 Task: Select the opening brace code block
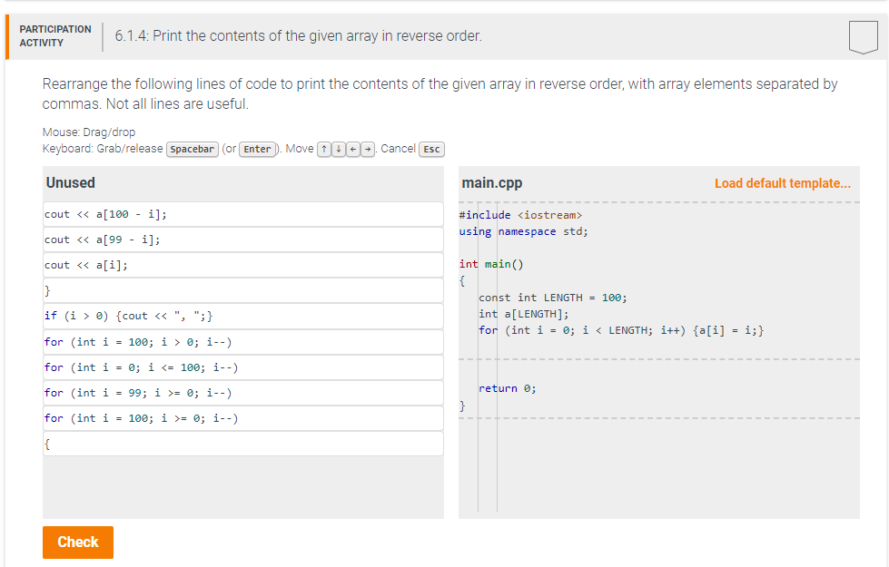tap(243, 445)
